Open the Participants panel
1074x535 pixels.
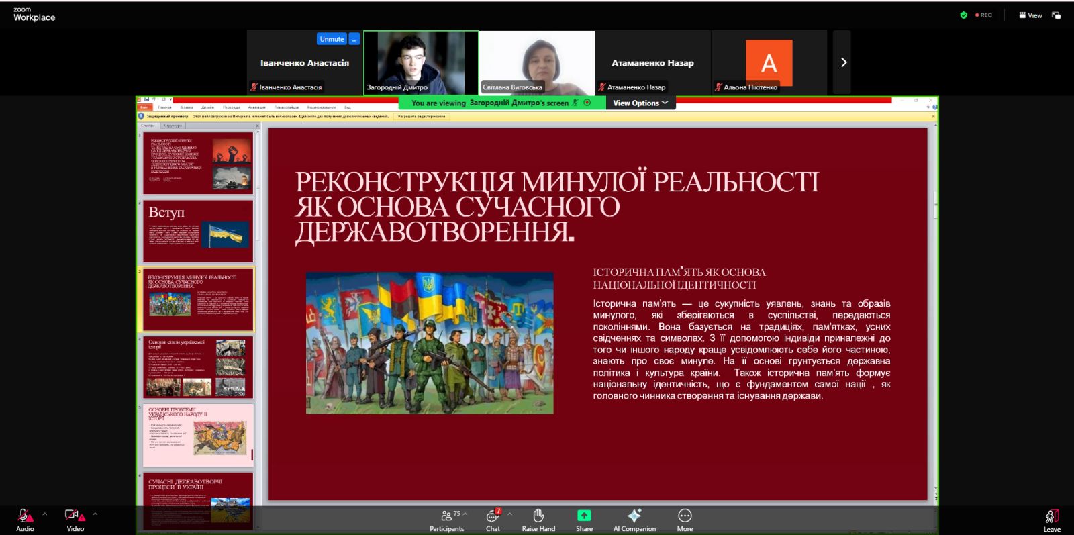coord(446,520)
